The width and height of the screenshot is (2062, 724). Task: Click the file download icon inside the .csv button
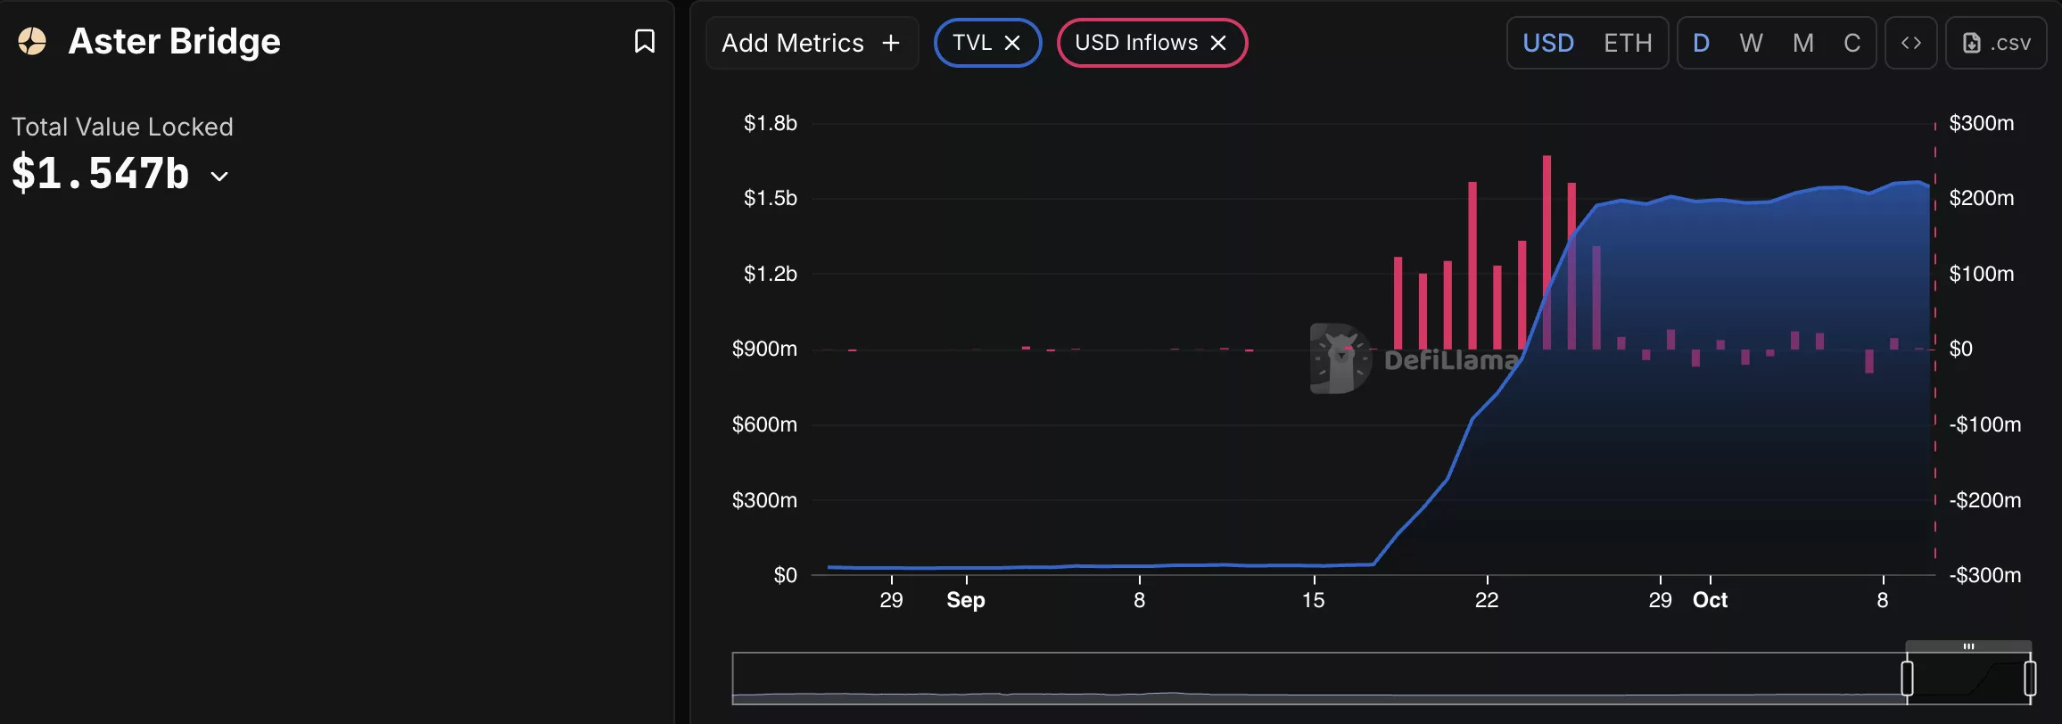coord(1971,42)
